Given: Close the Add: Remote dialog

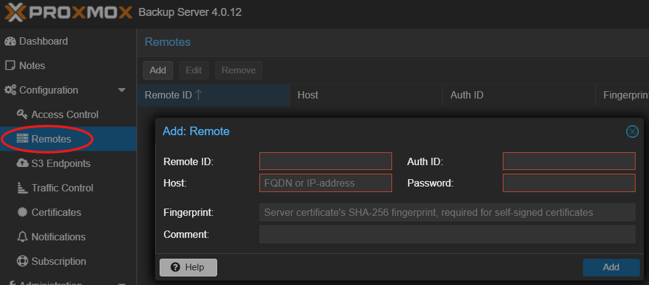Looking at the screenshot, I should click(632, 131).
